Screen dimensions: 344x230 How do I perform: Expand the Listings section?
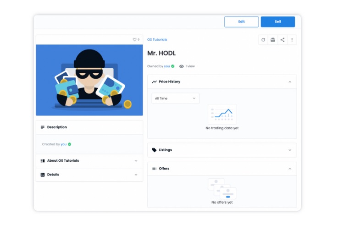(x=290, y=150)
